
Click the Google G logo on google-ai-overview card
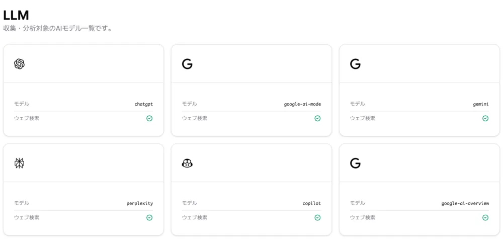pyautogui.click(x=356, y=164)
